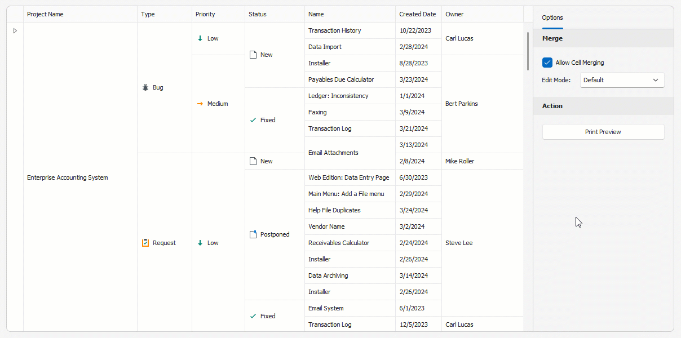Click the Fixed checkmark icon near Faxing
681x338 pixels.
tap(253, 120)
